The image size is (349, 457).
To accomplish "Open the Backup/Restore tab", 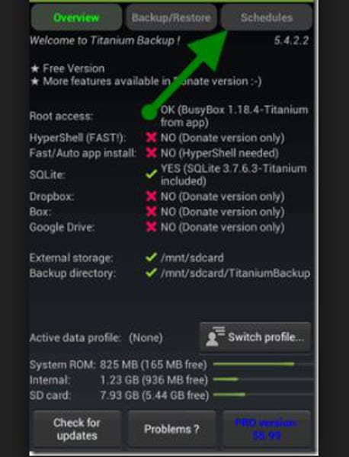I will tap(171, 18).
